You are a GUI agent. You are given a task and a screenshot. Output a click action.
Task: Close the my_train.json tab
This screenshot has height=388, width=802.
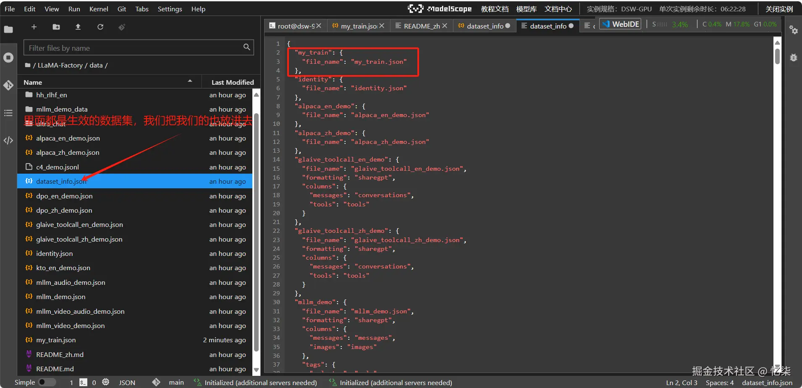tap(382, 26)
